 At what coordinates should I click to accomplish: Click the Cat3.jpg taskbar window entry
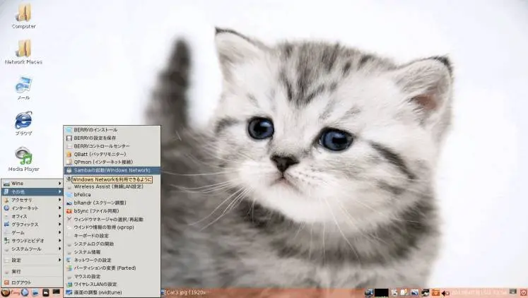(x=185, y=292)
